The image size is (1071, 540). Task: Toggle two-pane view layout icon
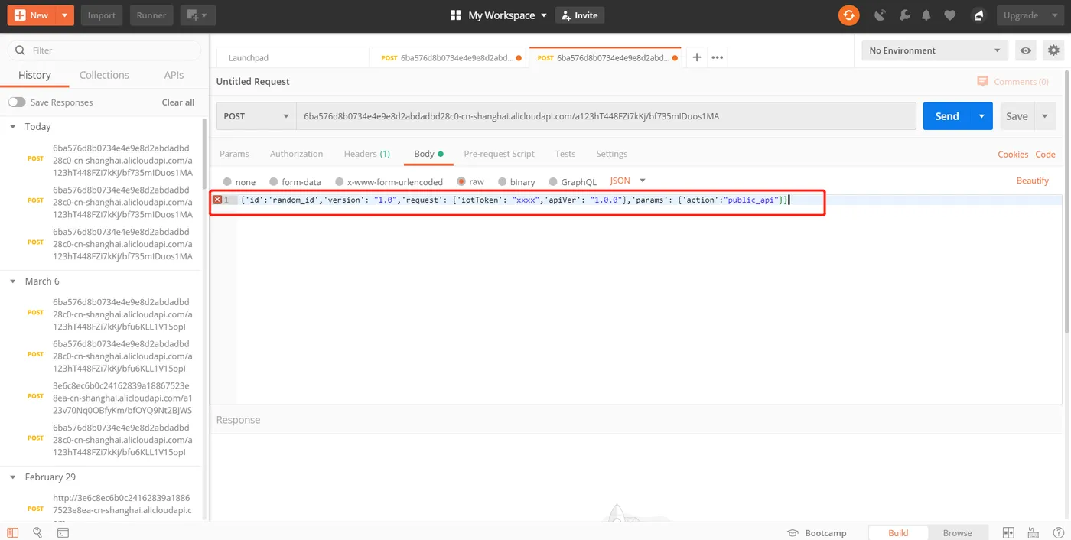coord(1008,533)
